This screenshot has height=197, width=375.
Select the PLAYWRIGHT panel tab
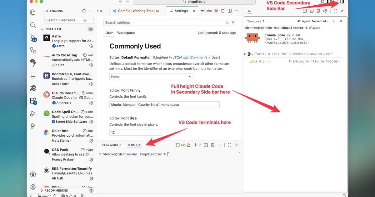click(112, 145)
